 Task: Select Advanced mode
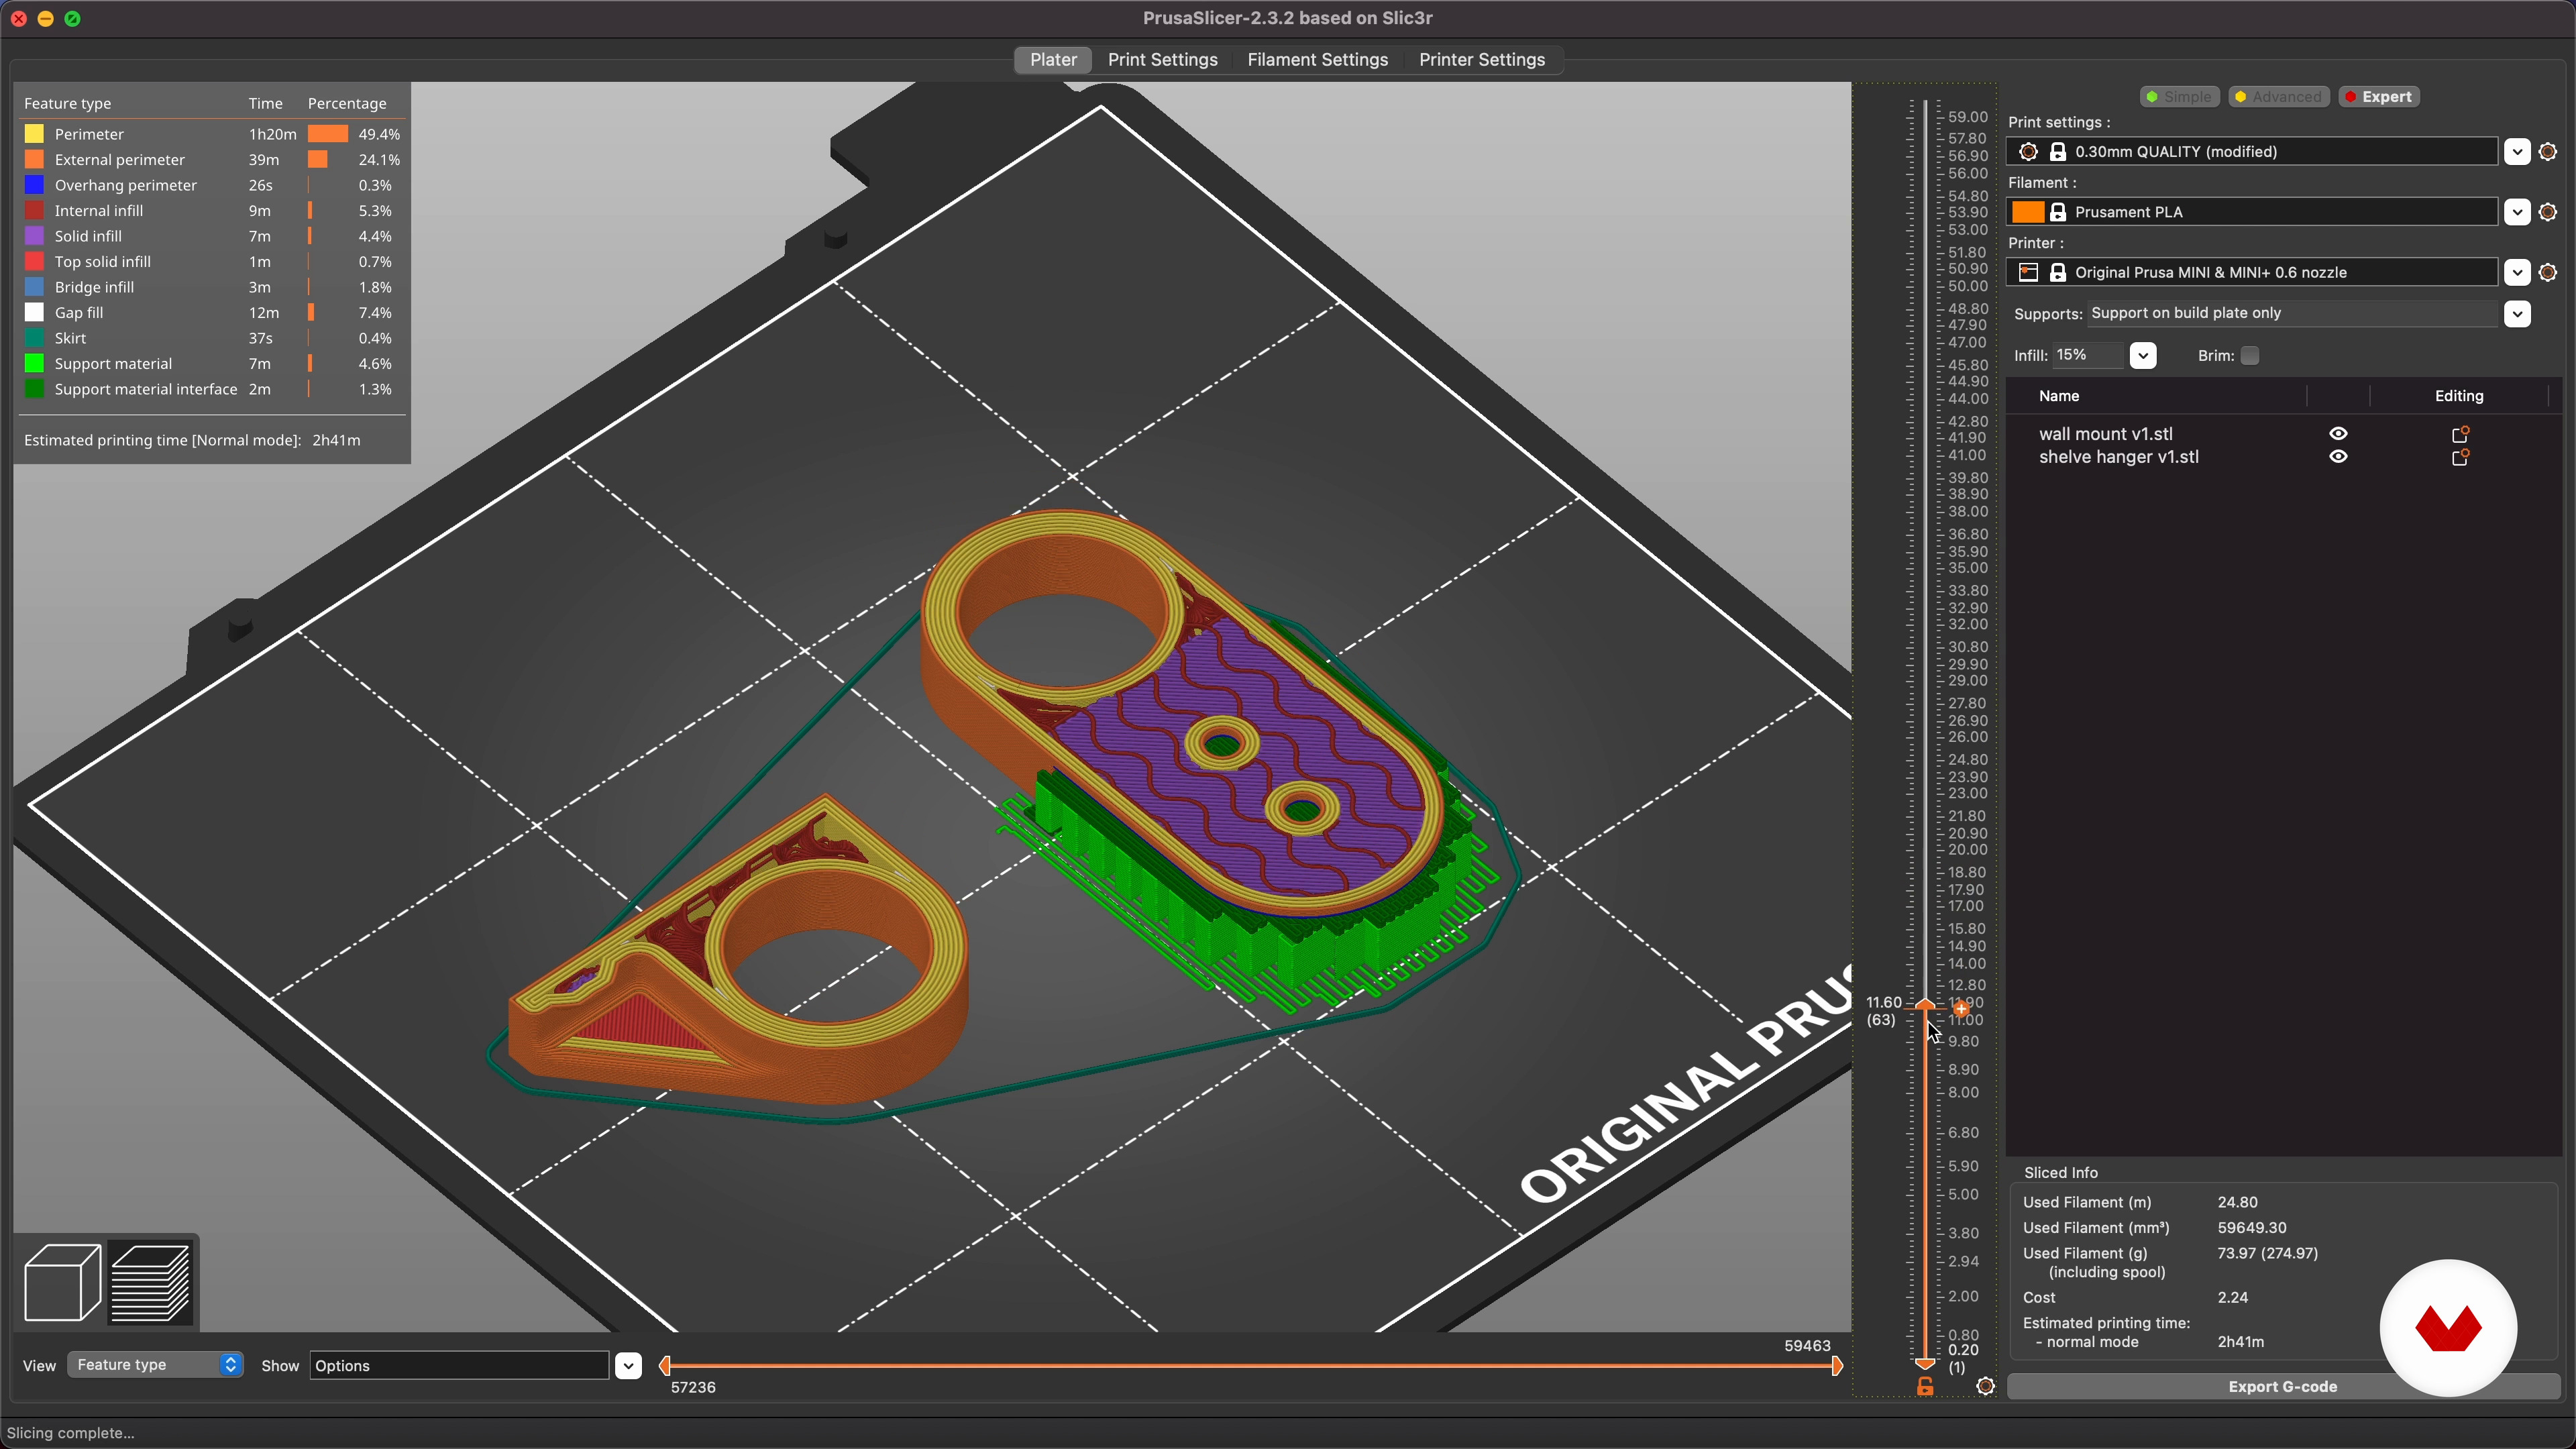pyautogui.click(x=2278, y=97)
